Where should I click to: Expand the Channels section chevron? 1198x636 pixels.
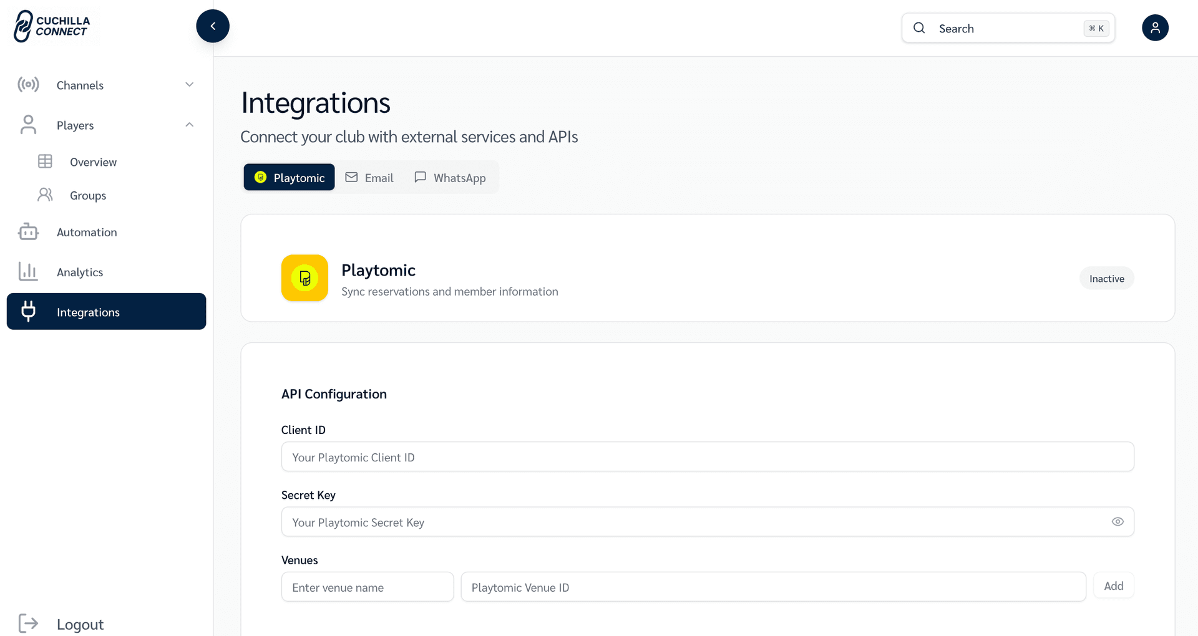[x=189, y=84]
